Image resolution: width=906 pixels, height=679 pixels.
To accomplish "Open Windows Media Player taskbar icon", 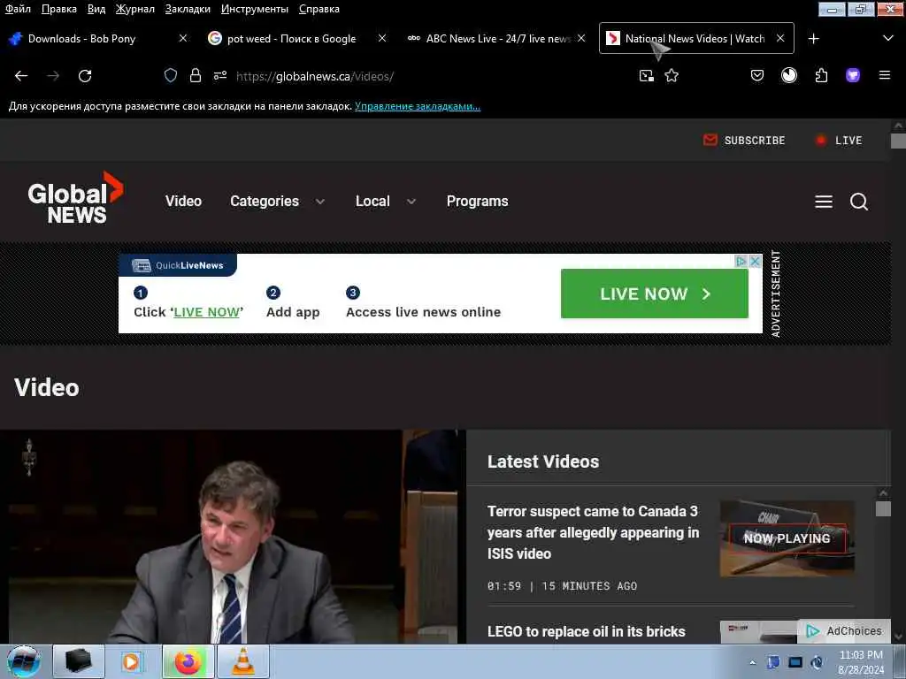I will [x=132, y=661].
